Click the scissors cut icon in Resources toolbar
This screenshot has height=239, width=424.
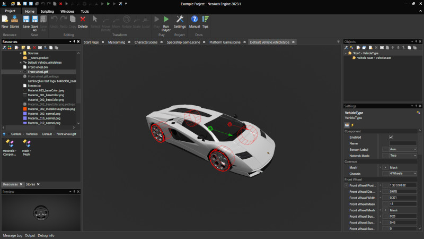pyautogui.click(x=46, y=48)
